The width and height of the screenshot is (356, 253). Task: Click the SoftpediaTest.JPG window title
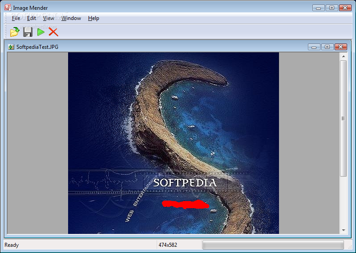point(37,47)
